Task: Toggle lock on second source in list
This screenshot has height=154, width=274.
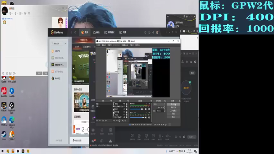Action: coord(127,106)
